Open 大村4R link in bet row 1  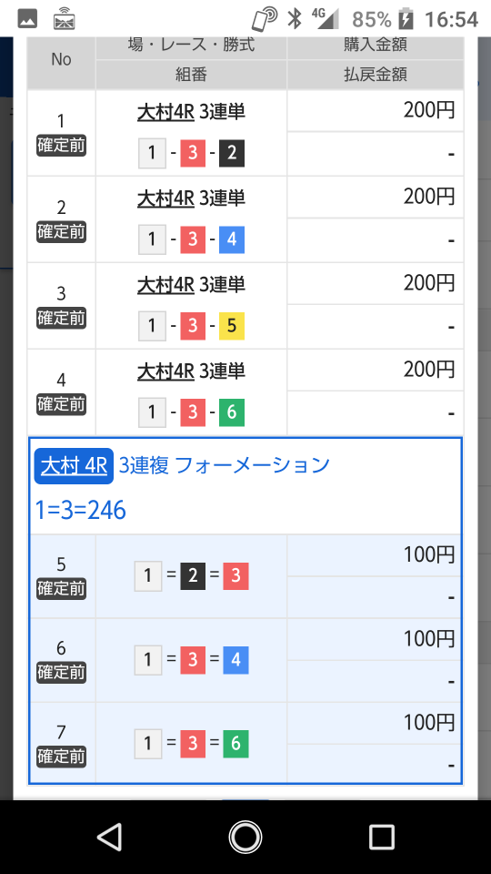click(x=165, y=112)
